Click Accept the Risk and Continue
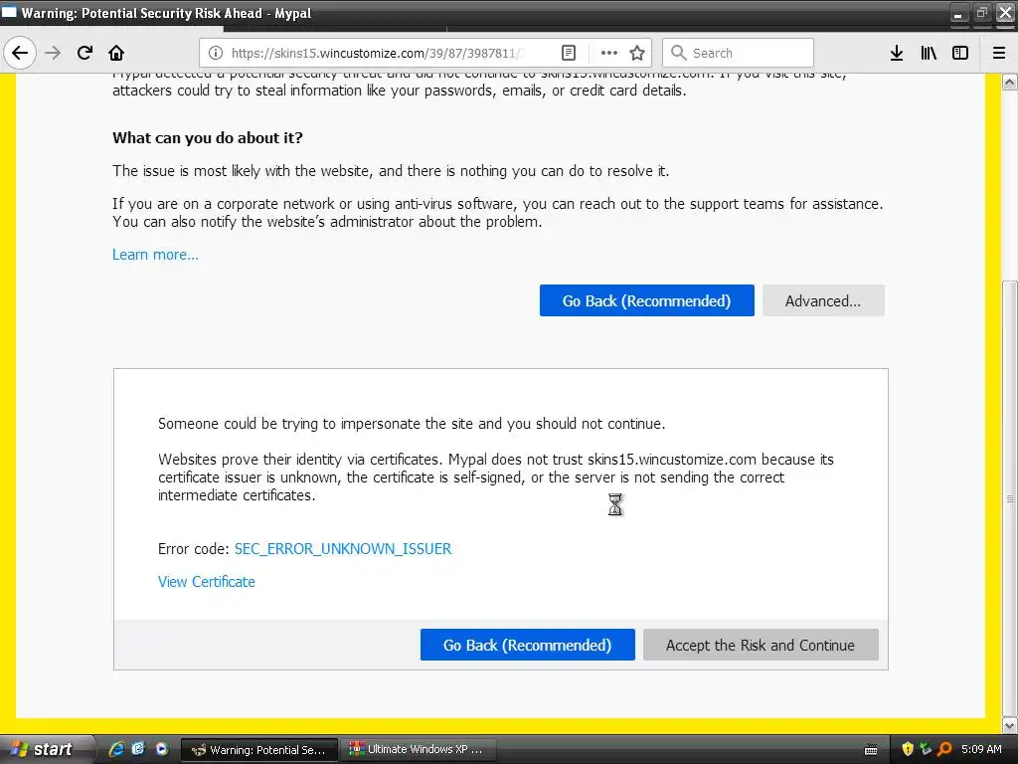 (x=761, y=645)
